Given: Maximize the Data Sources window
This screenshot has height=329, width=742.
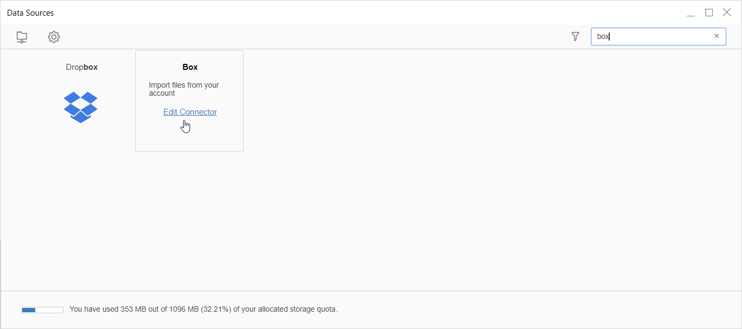Looking at the screenshot, I should point(709,13).
